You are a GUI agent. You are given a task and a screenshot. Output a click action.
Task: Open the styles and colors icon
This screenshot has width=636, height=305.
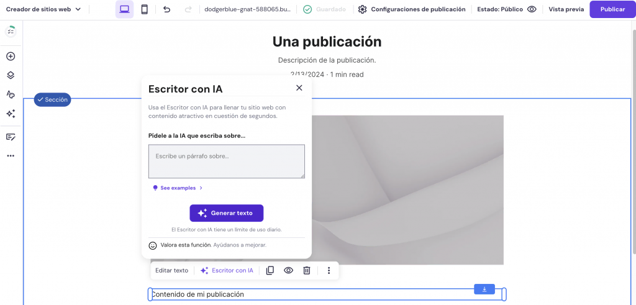11,94
